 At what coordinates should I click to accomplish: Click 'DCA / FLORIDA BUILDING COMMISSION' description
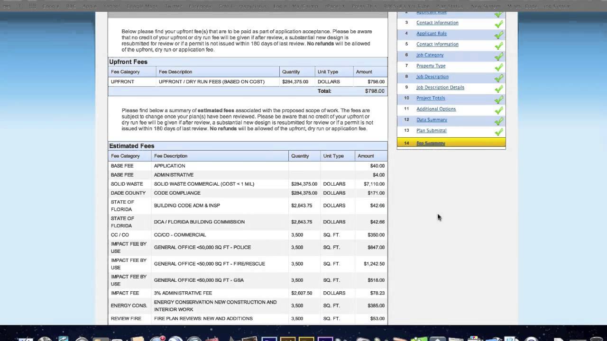[199, 222]
